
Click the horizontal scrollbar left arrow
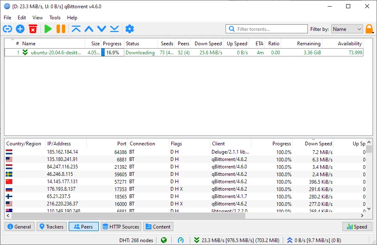click(x=8, y=216)
